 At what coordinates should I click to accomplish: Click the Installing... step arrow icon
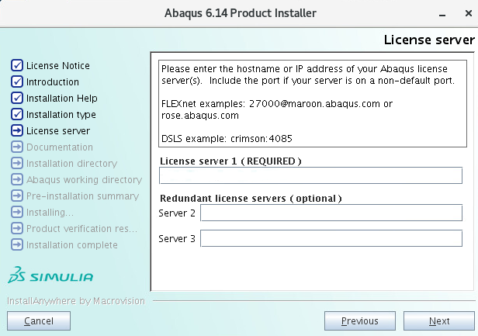17,212
